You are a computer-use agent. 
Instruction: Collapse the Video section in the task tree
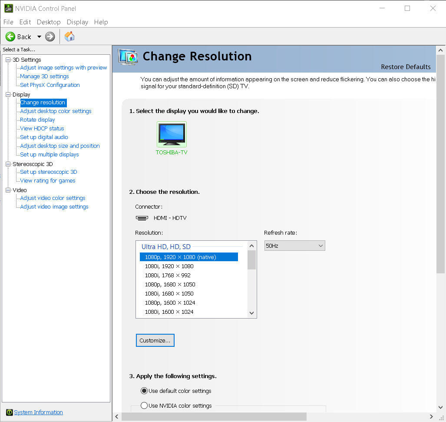coord(8,190)
